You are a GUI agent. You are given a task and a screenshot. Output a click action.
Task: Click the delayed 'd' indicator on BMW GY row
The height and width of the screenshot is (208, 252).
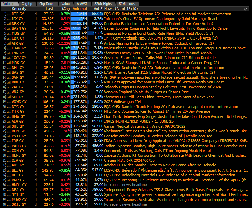tap(36, 116)
